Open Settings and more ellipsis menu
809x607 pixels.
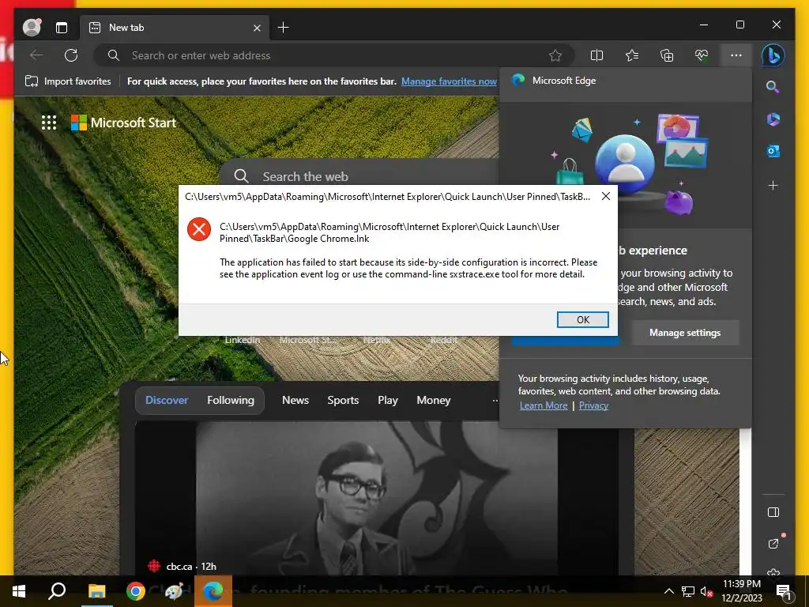[736, 55]
